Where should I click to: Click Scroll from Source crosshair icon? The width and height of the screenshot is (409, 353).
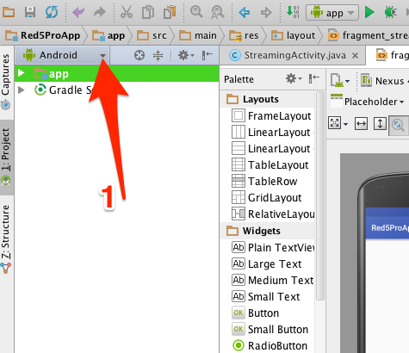[139, 55]
